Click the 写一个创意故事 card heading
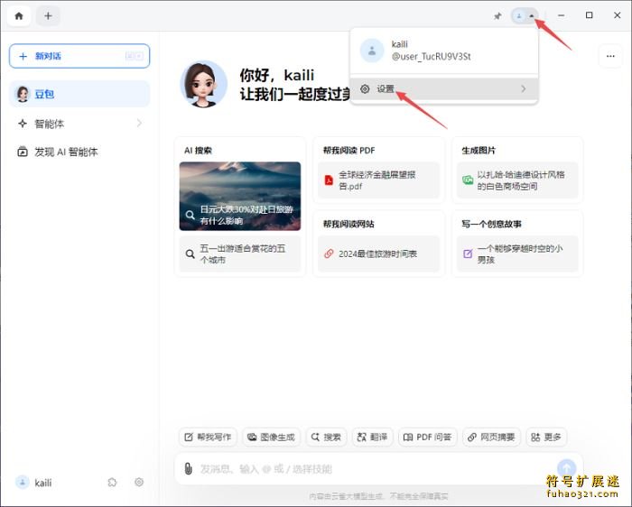This screenshot has height=507, width=632. pos(491,225)
